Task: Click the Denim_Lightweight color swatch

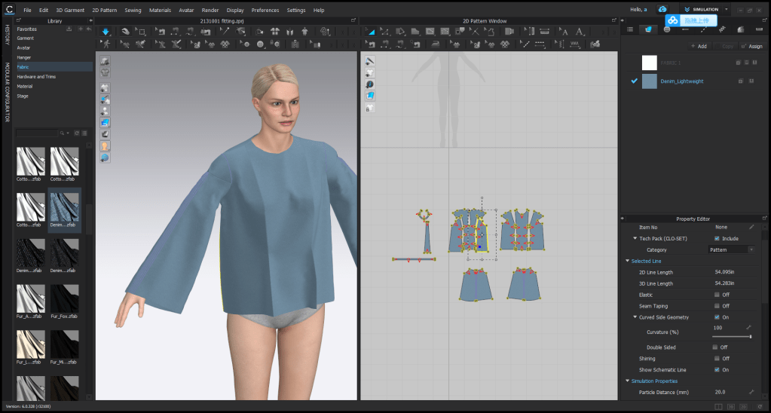Action: click(x=650, y=81)
